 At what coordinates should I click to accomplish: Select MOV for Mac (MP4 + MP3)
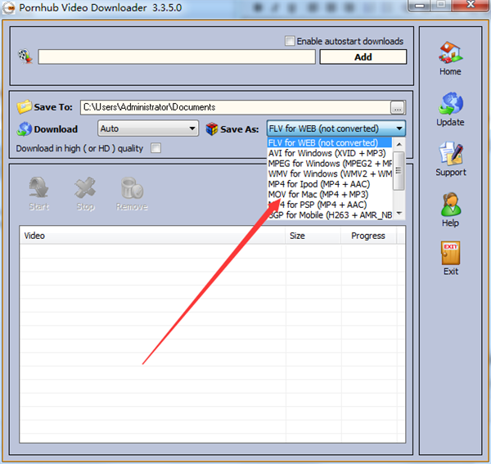pos(330,195)
